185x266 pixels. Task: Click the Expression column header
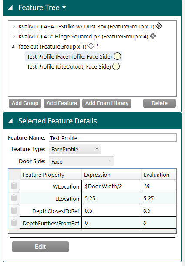pos(111,175)
